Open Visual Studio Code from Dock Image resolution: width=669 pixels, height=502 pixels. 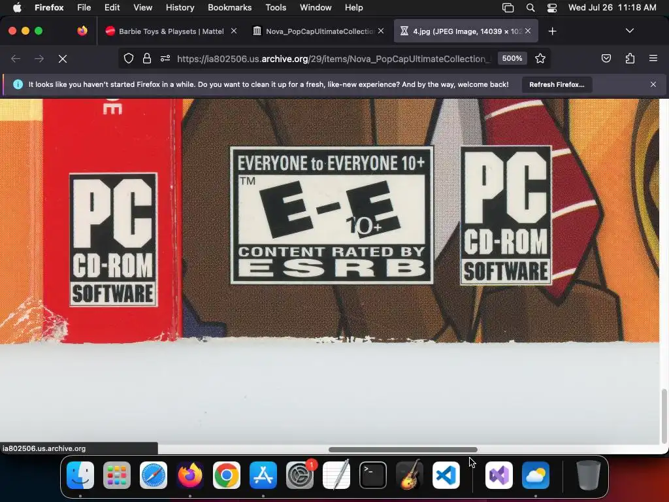[446, 475]
